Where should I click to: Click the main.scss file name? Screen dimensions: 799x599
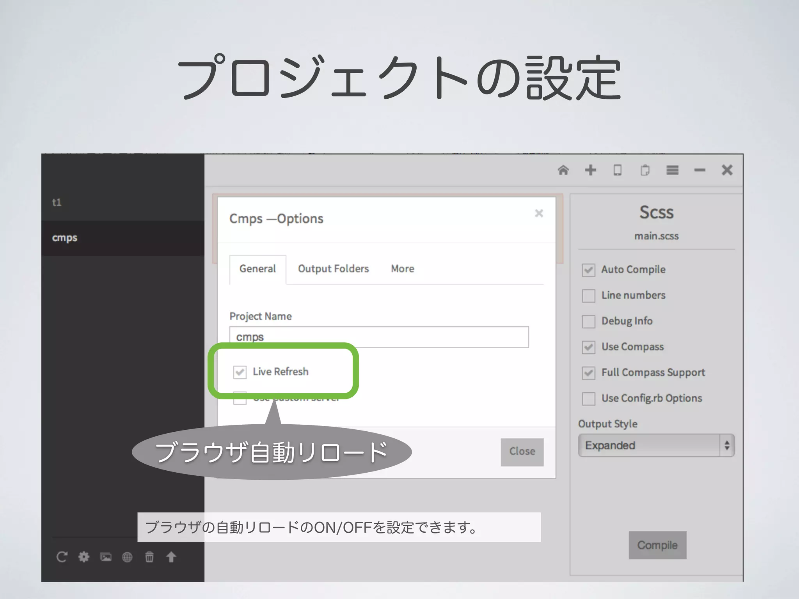(656, 236)
